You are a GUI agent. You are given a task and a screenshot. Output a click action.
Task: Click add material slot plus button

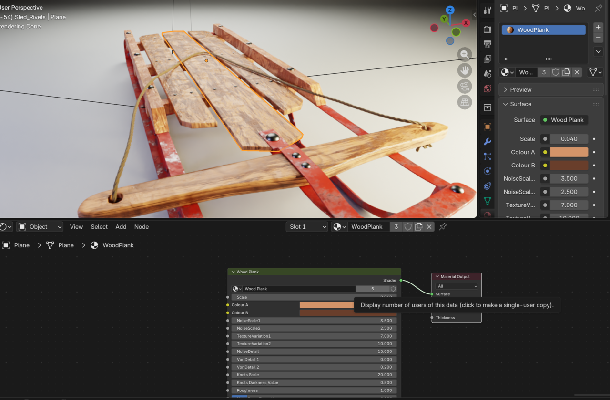pos(598,27)
